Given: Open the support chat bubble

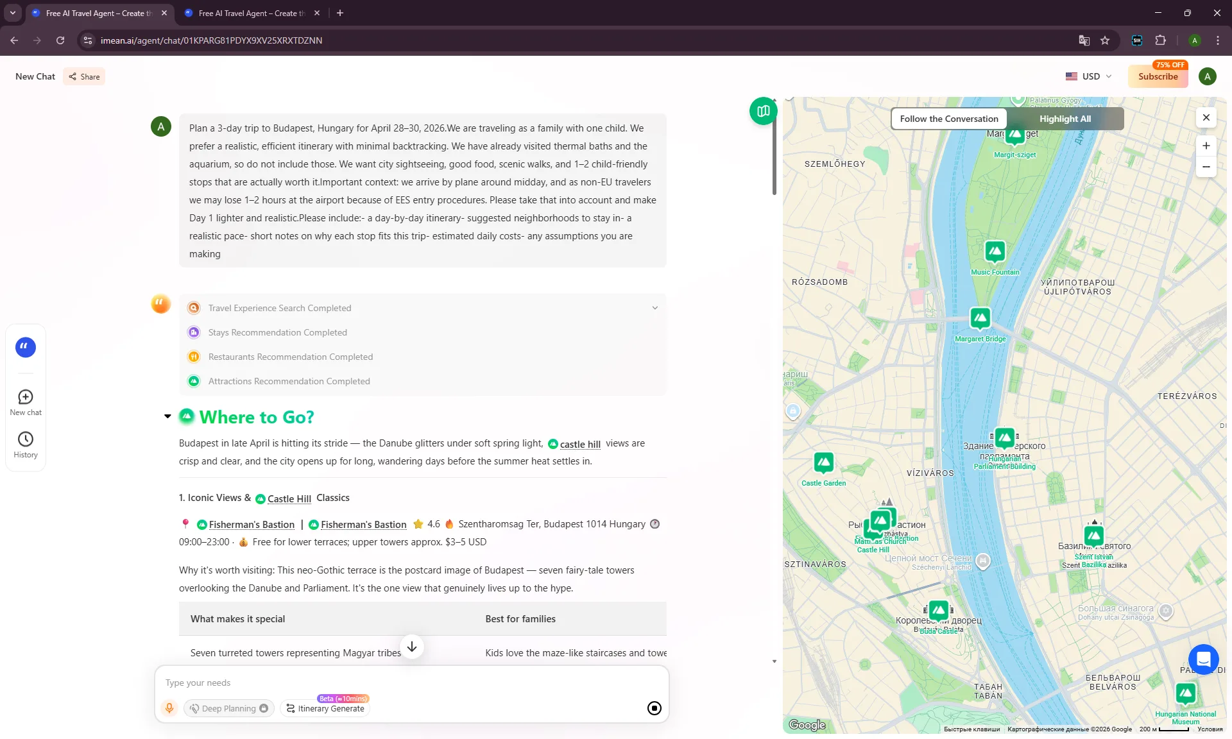Looking at the screenshot, I should click(1203, 659).
